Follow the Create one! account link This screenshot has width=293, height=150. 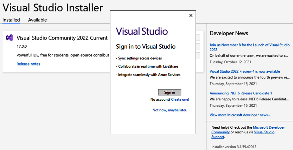coord(180,99)
